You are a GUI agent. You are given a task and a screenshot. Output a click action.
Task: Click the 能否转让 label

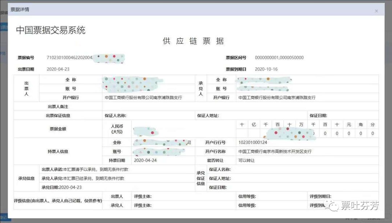click(215, 161)
